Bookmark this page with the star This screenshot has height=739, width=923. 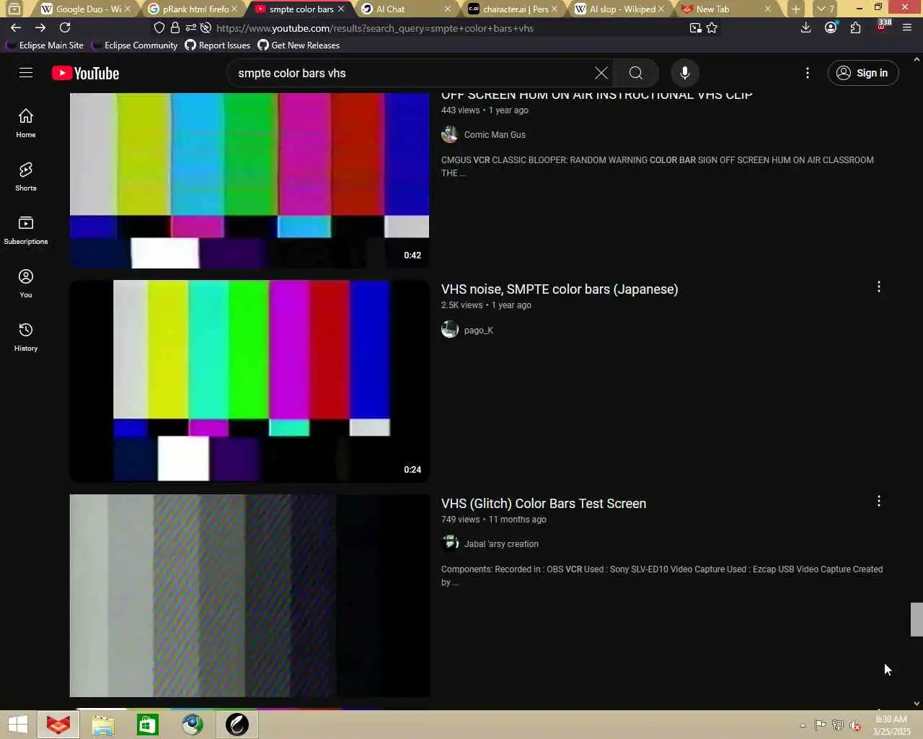(x=712, y=27)
